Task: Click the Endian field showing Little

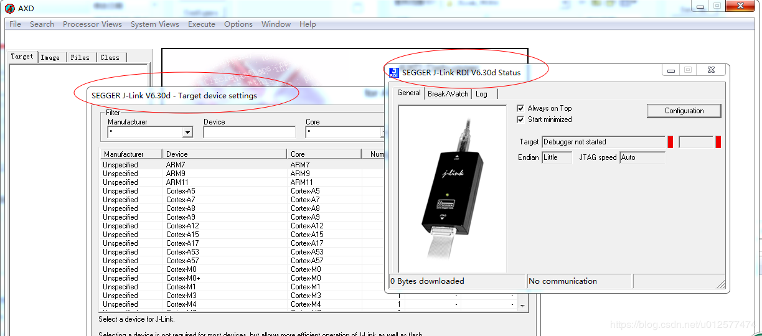Action: pyautogui.click(x=557, y=157)
